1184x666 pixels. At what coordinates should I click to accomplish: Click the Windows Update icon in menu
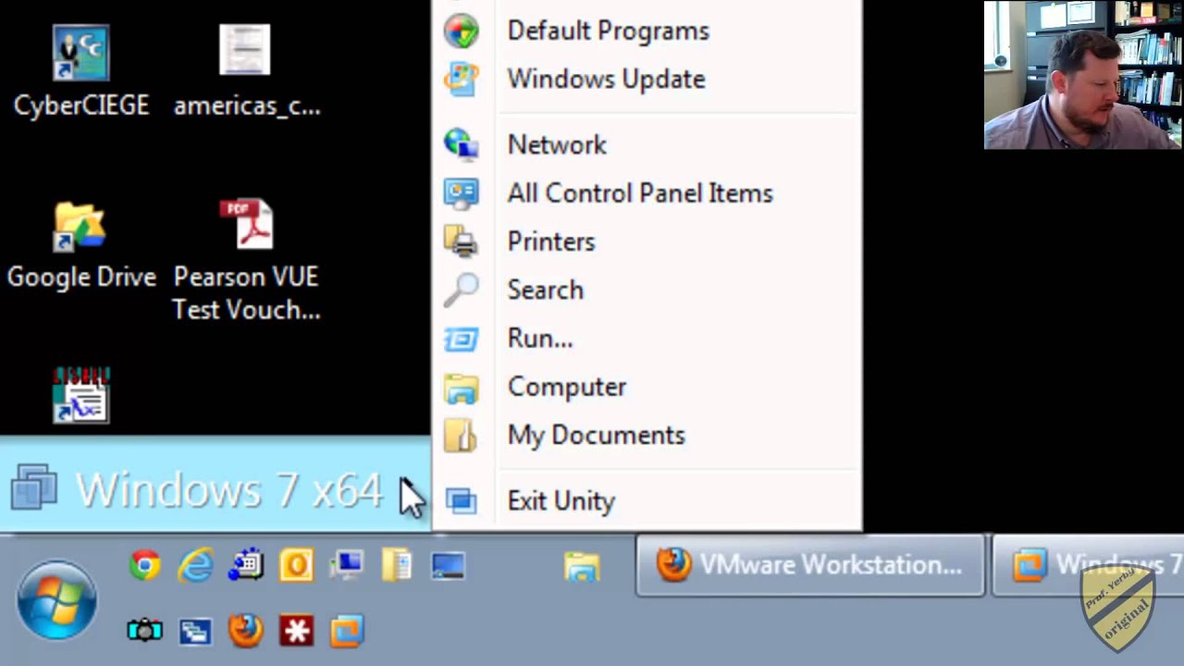(461, 79)
